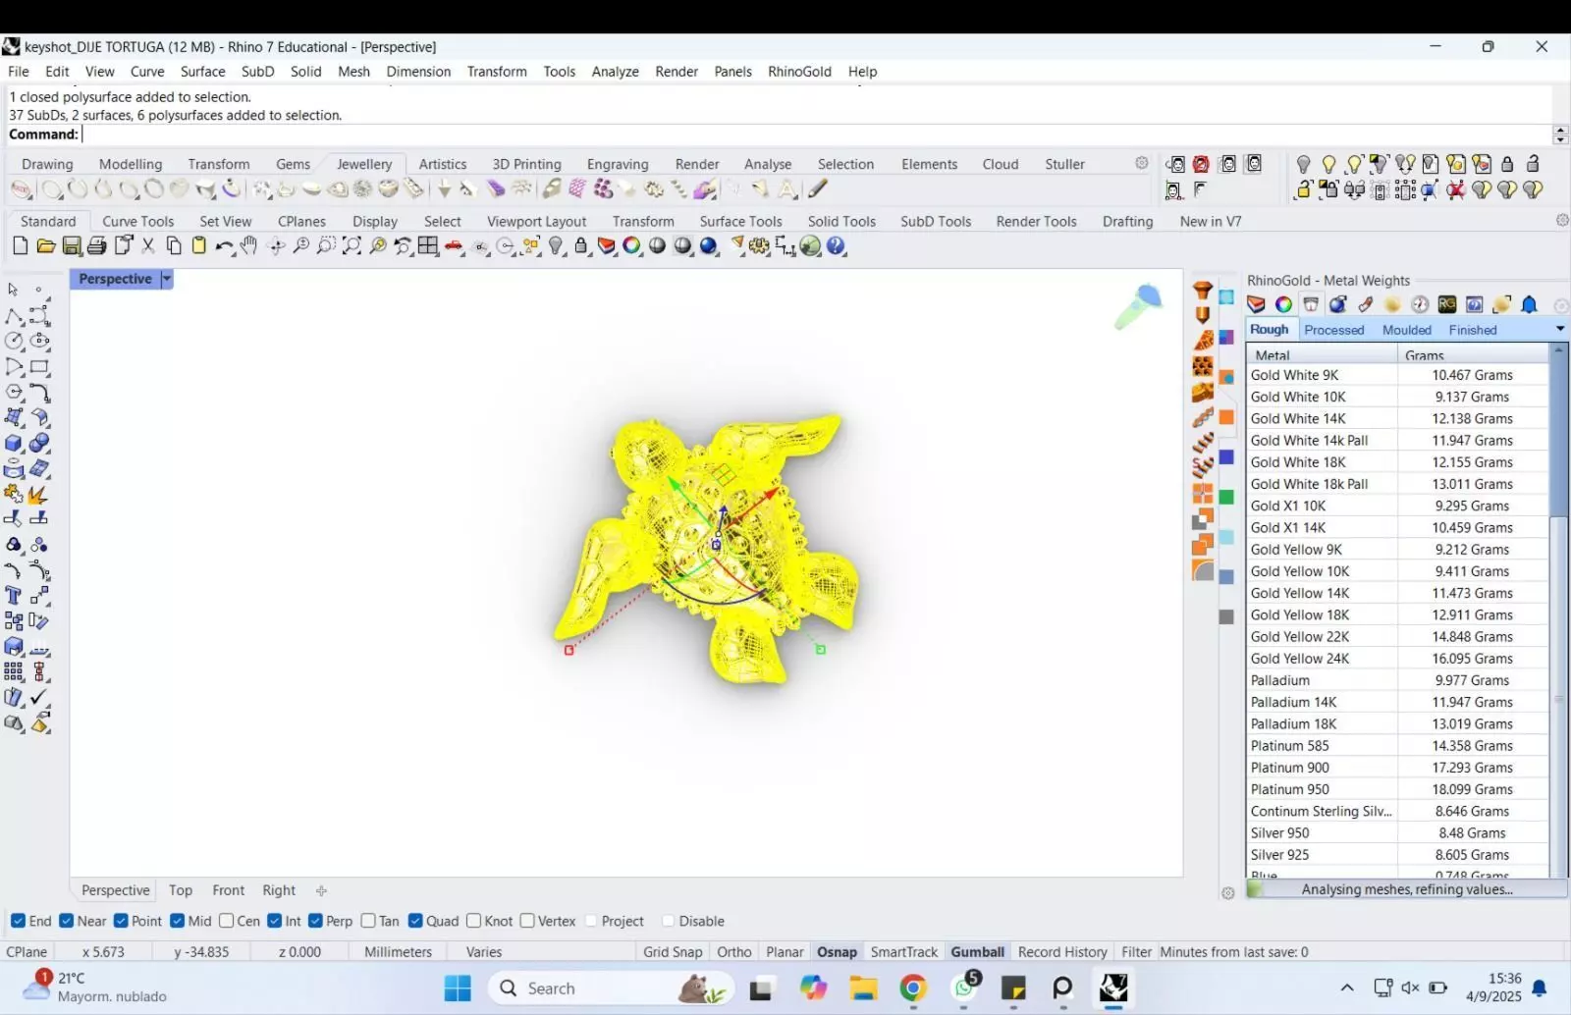
Task: Toggle Ortho mode in status bar
Action: (734, 951)
